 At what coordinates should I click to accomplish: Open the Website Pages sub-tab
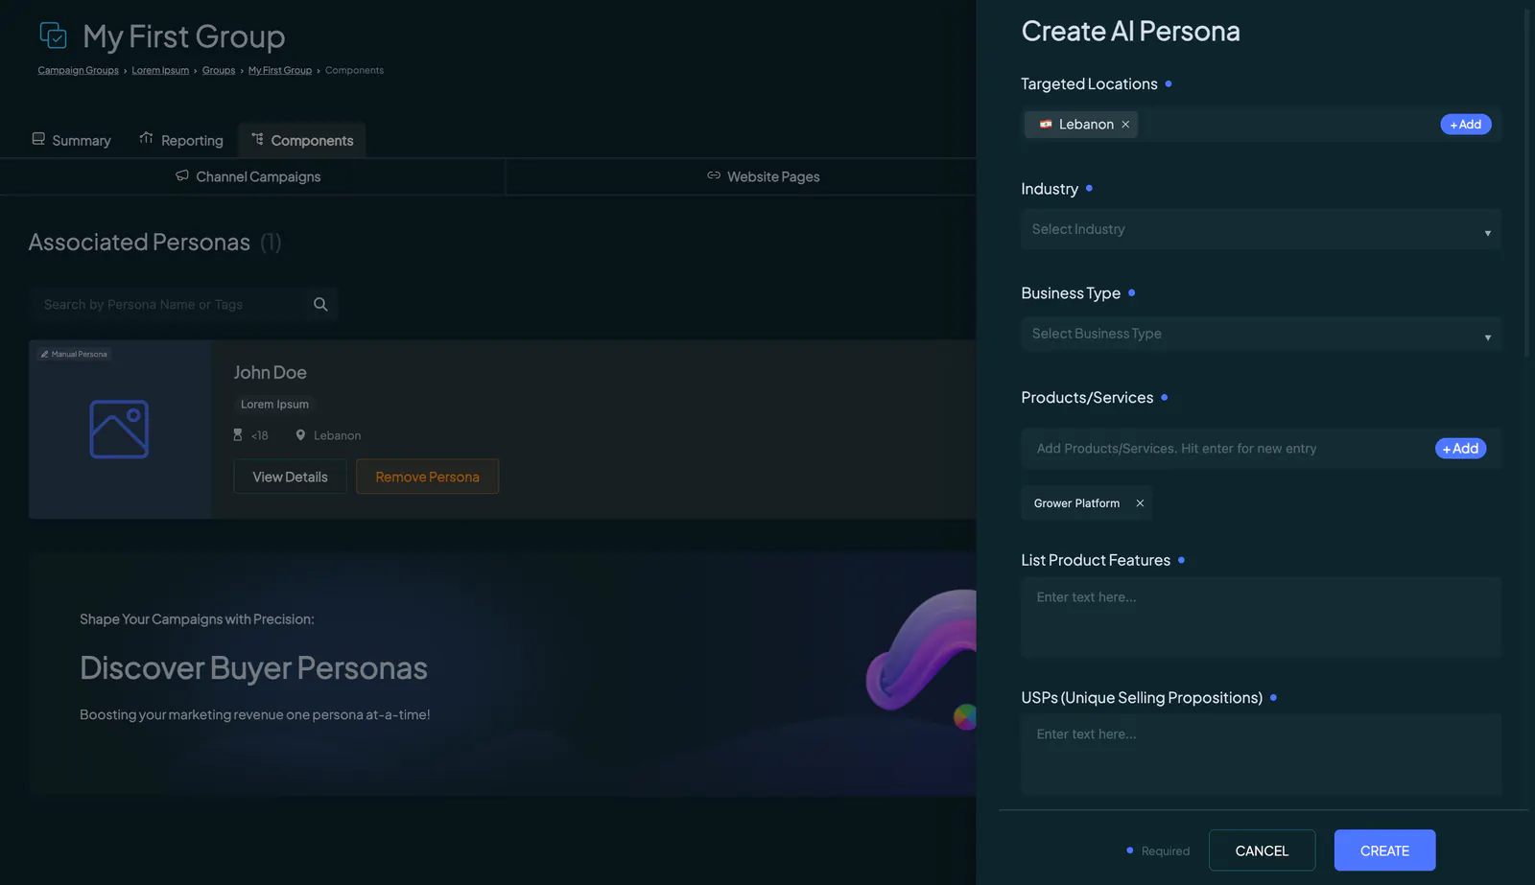[763, 176]
